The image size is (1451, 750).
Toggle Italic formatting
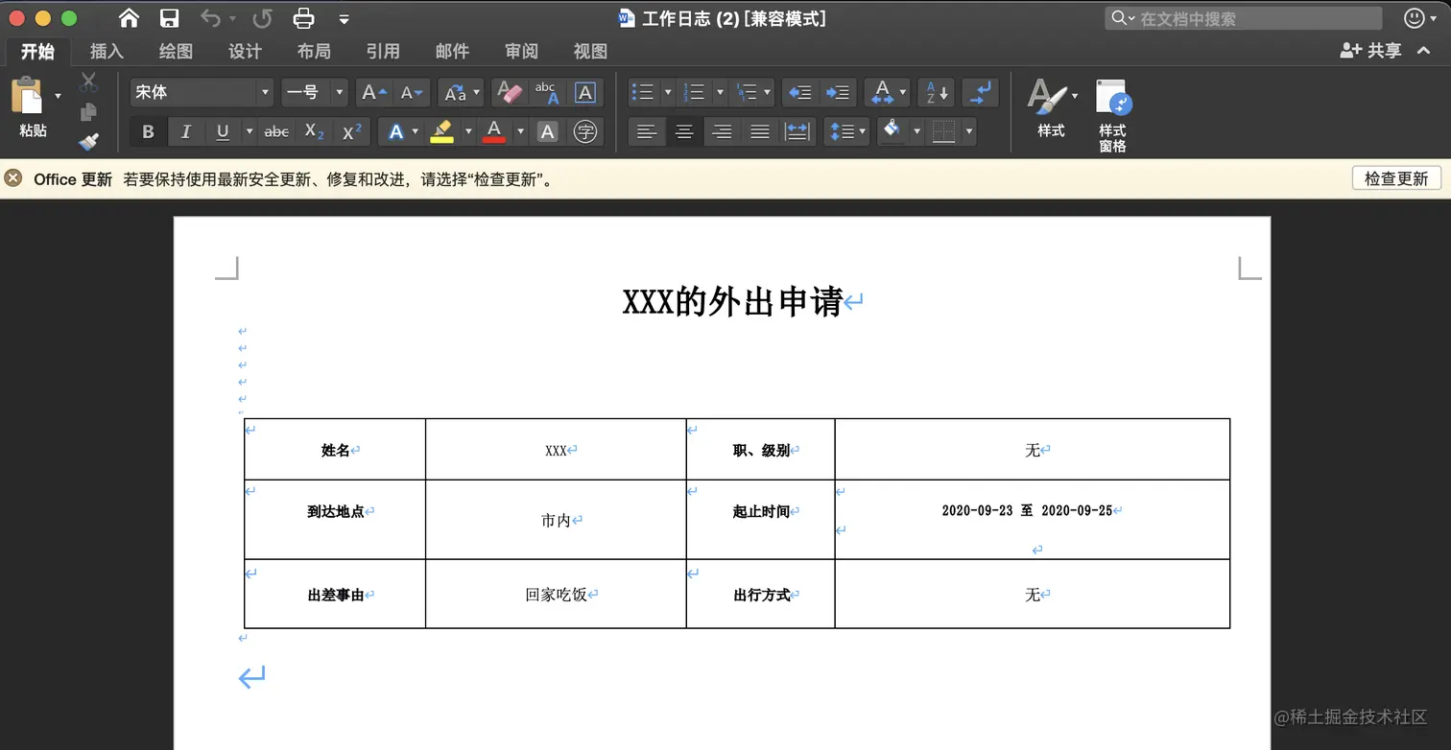(185, 131)
